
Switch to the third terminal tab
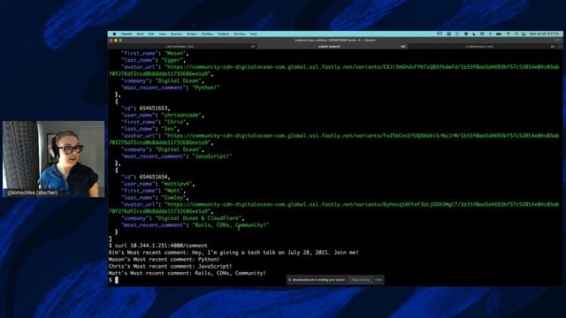click(x=482, y=47)
